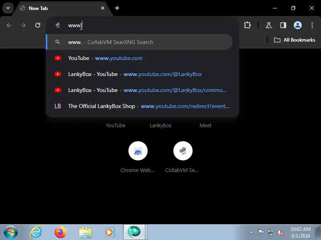The width and height of the screenshot is (321, 240).
Task: Launch Internet Explorer from taskbar
Action: [x=36, y=232]
